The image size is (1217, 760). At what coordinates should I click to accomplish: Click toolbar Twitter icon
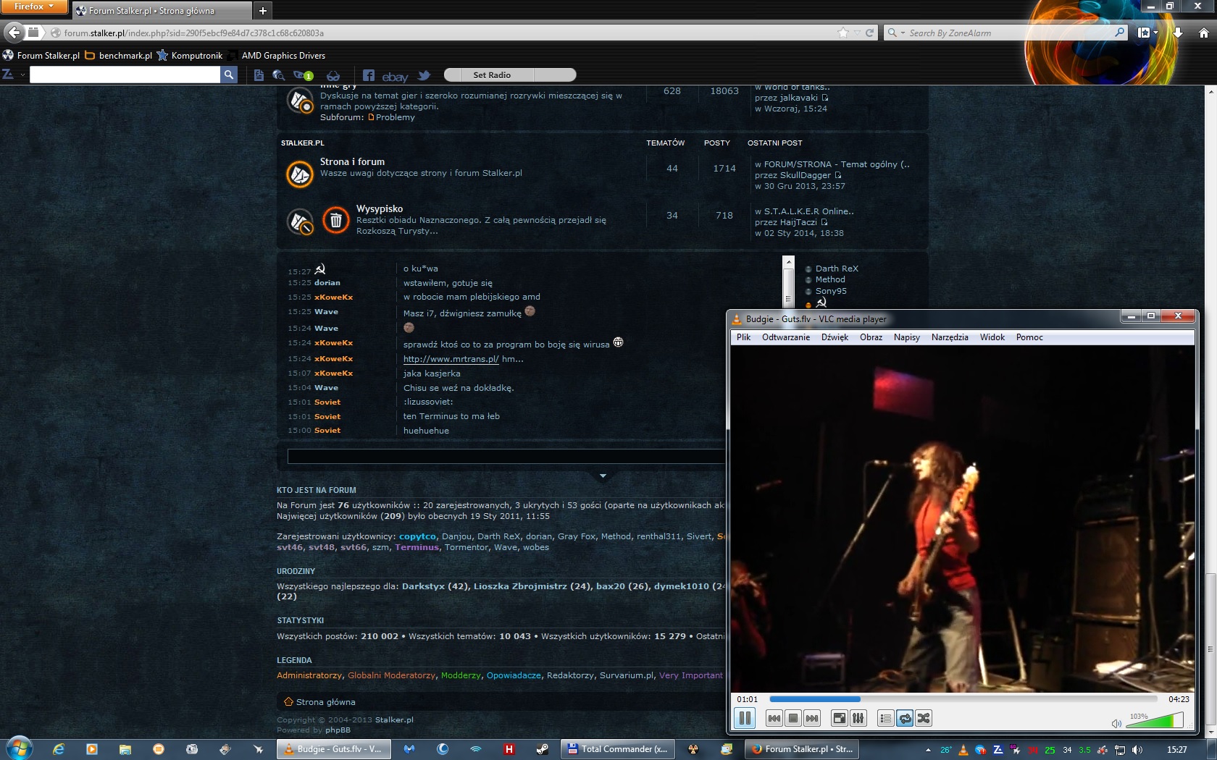point(425,75)
